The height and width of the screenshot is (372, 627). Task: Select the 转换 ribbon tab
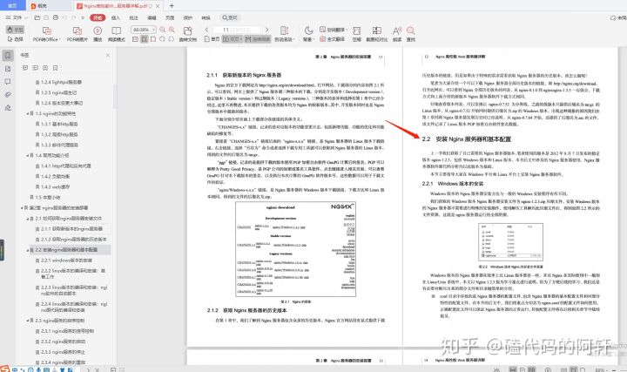click(x=206, y=17)
